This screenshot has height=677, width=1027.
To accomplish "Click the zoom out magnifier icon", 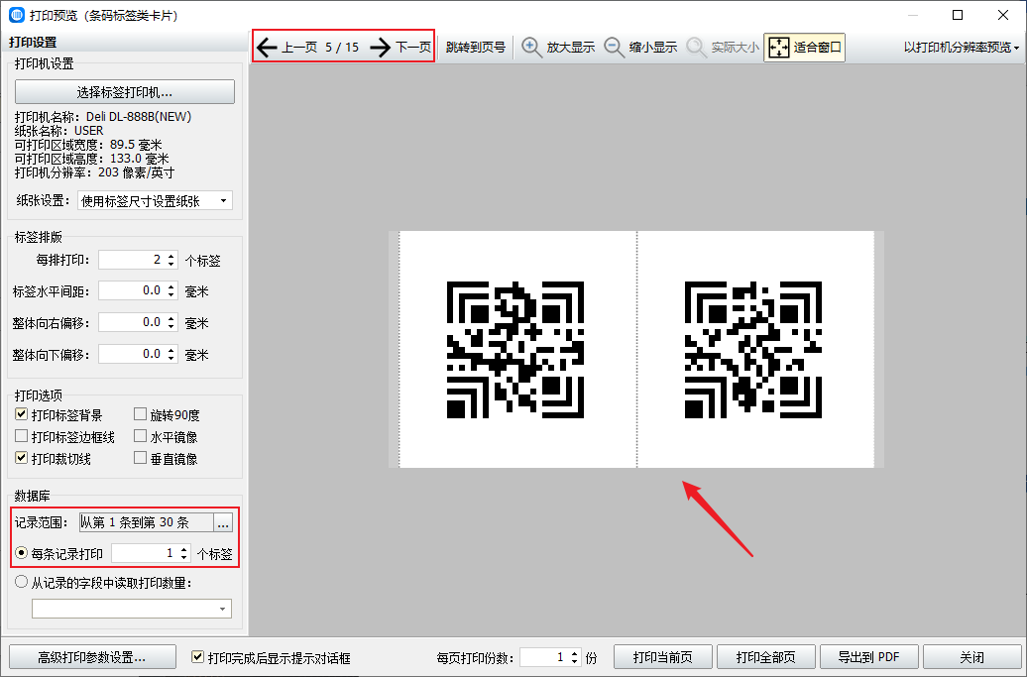I will tap(614, 48).
